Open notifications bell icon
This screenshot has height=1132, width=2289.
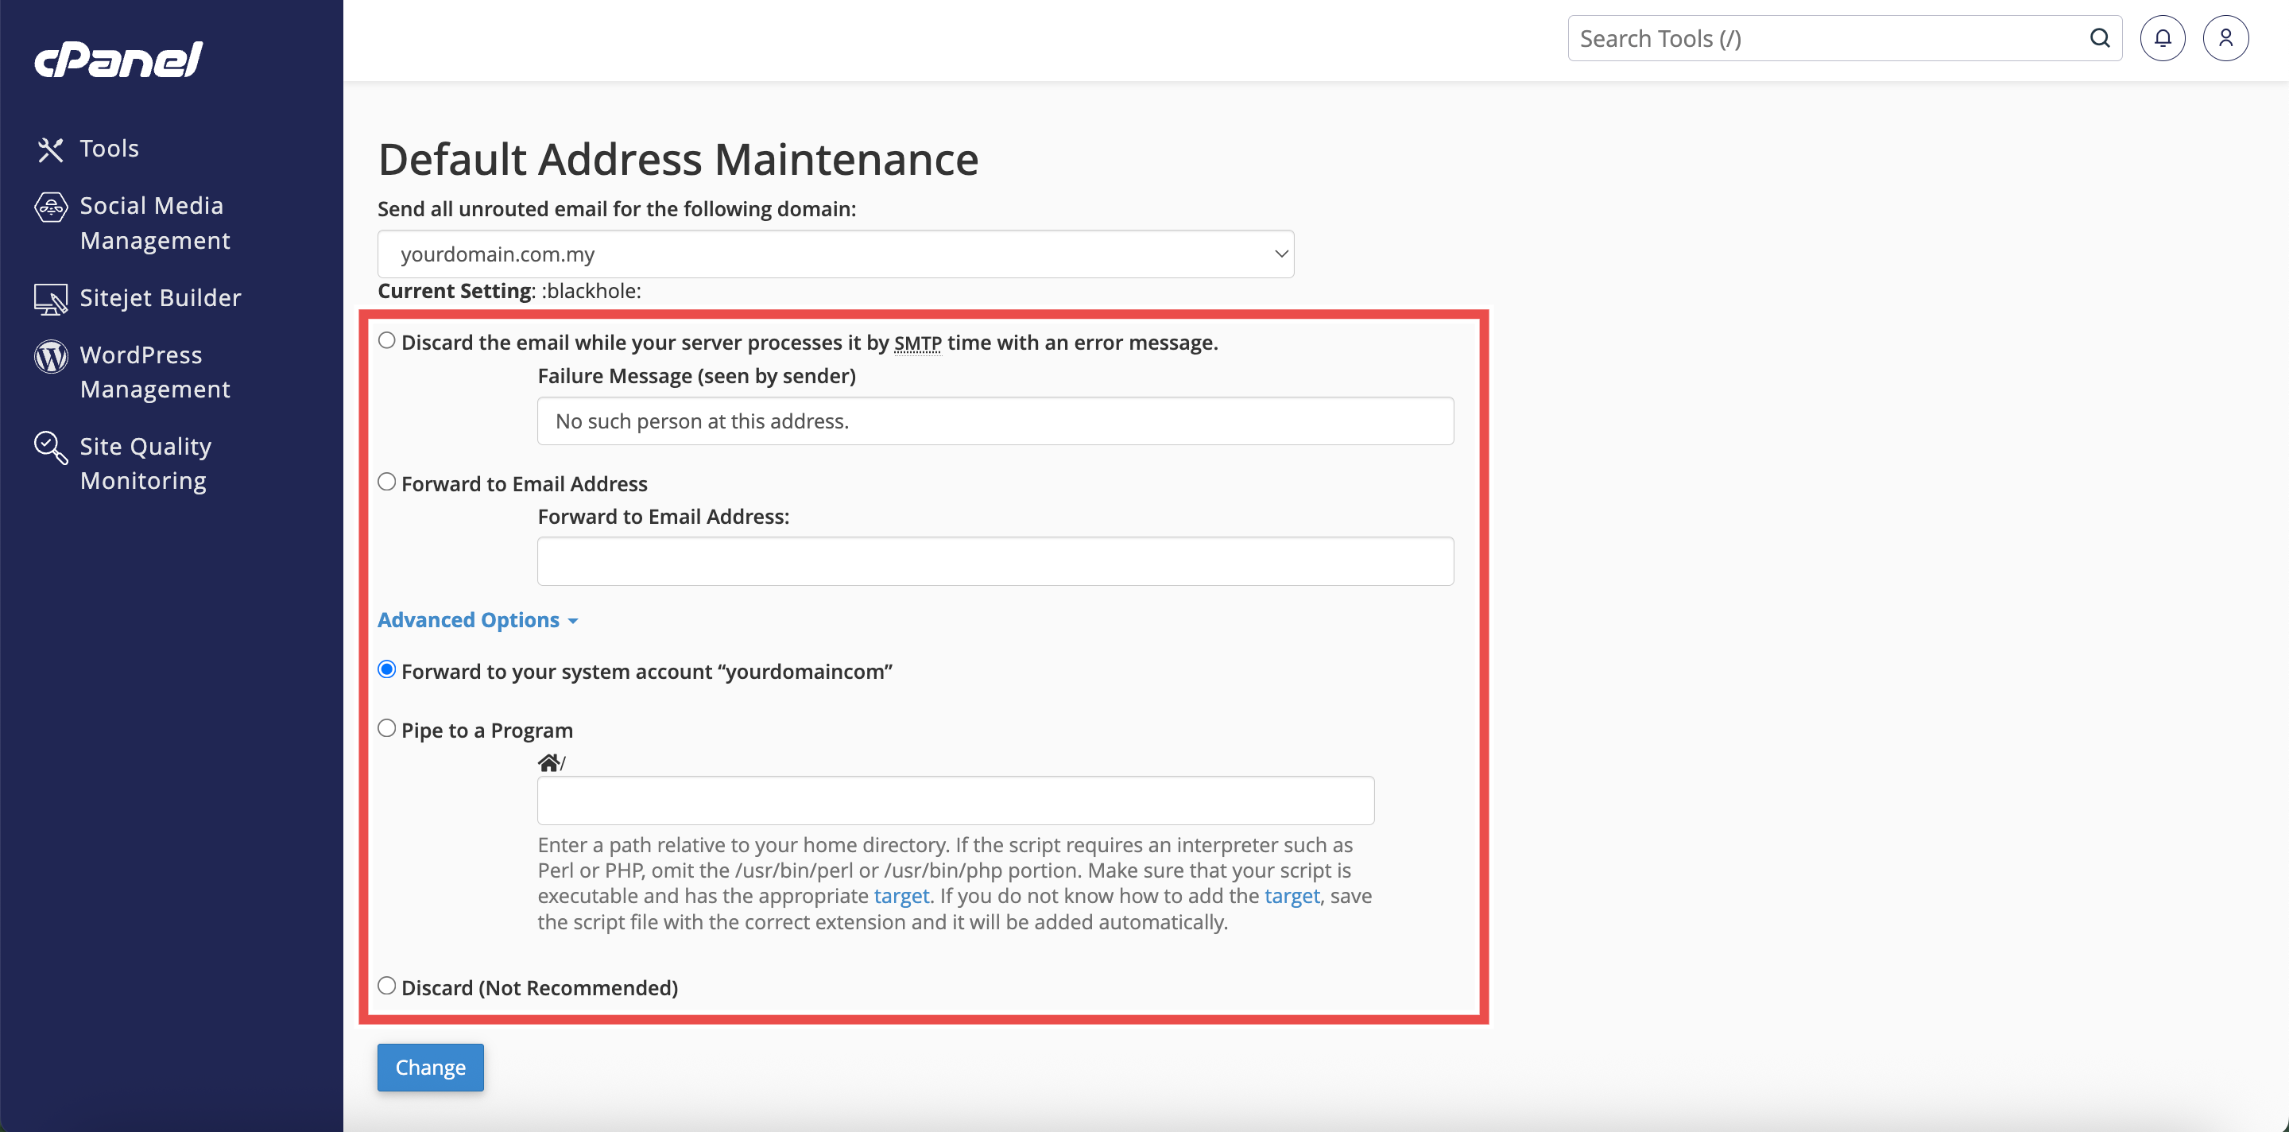[x=2162, y=38]
